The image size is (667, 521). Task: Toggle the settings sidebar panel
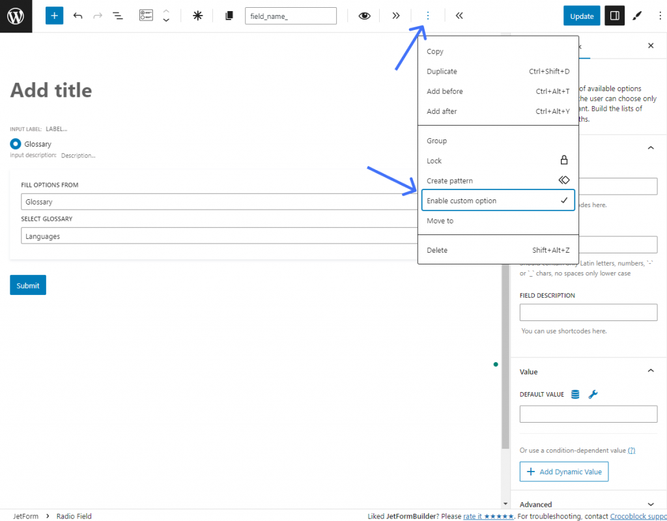click(614, 15)
